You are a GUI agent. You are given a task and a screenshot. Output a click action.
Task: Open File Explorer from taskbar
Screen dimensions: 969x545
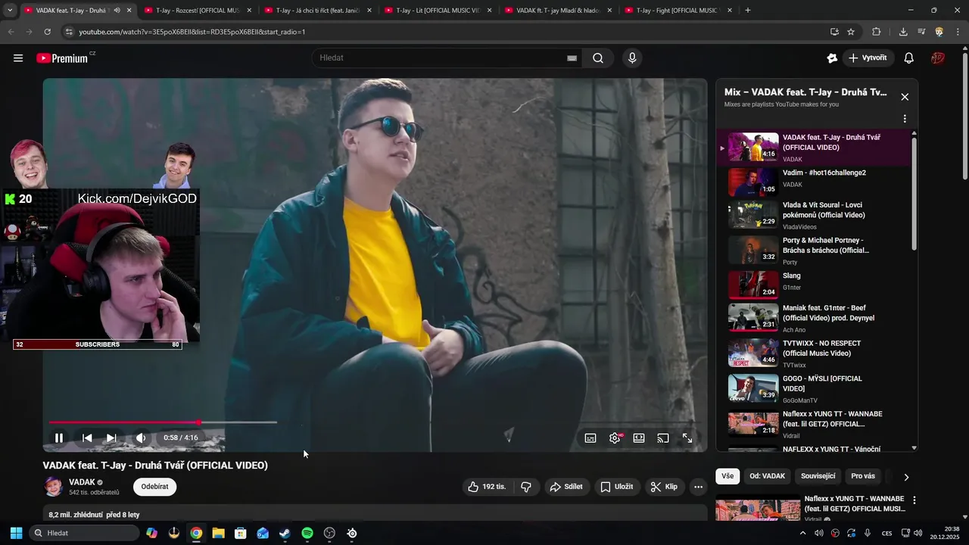pos(218,533)
